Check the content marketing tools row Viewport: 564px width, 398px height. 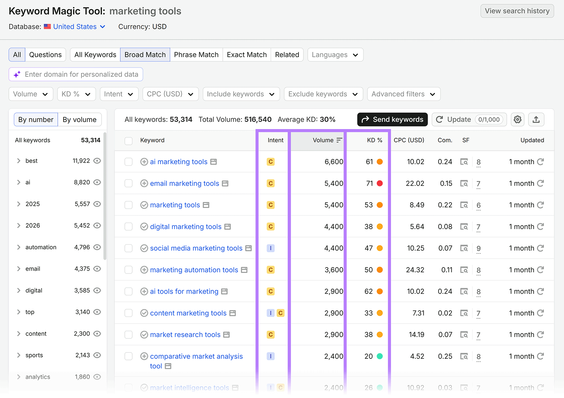pos(129,313)
